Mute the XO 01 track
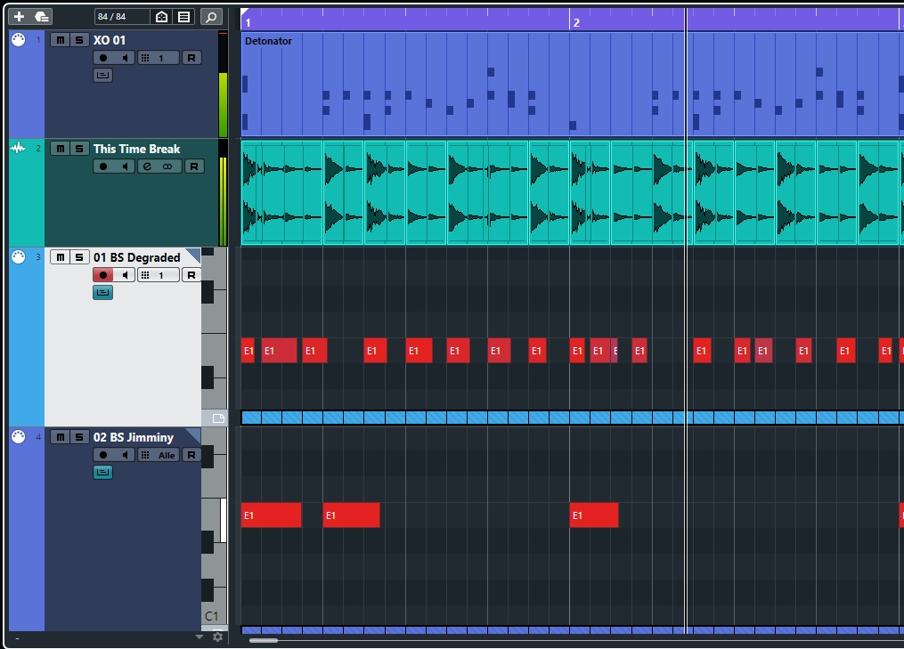 [x=60, y=40]
